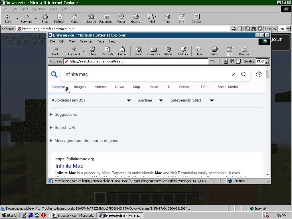Open the Help menu in the front window
The height and width of the screenshot is (219, 292).
coord(112,41)
